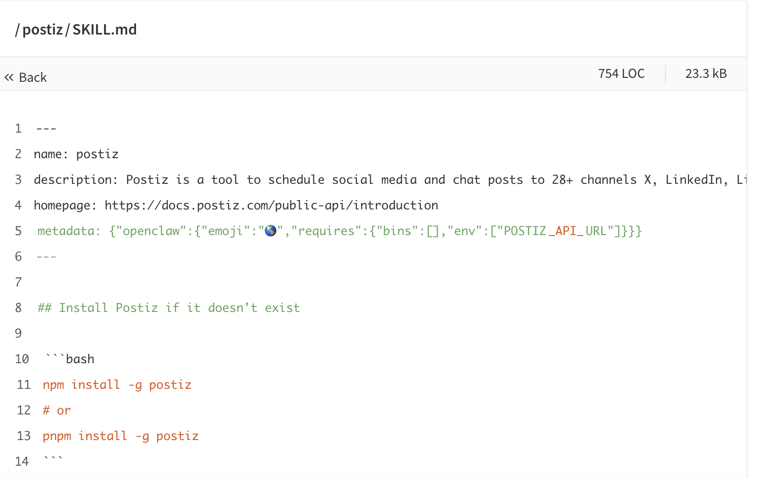757x478 pixels.
Task: Click the closing --- frontmatter delimiter
Action: pos(46,256)
